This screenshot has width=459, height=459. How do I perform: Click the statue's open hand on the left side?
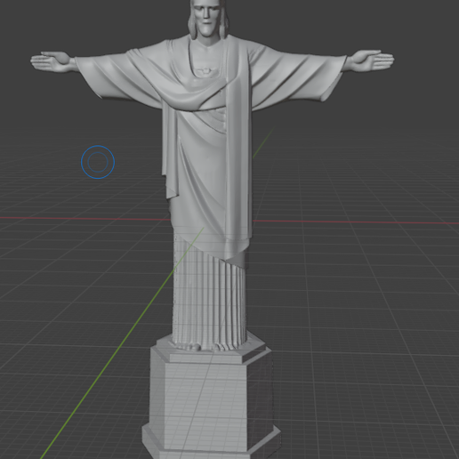[x=52, y=61]
